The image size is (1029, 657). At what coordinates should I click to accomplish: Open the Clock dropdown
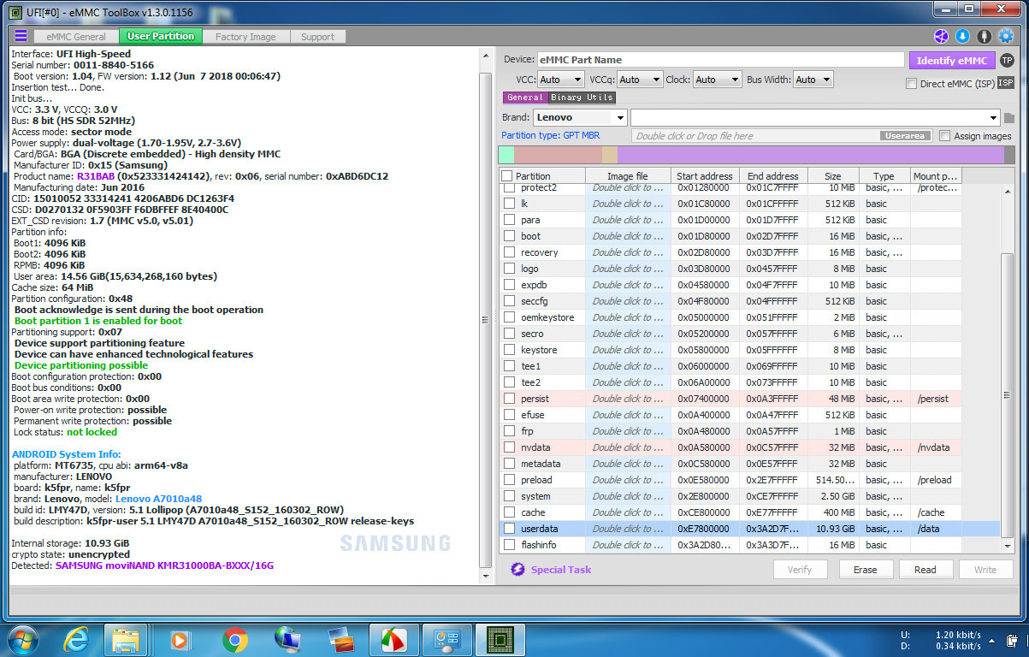pos(717,80)
